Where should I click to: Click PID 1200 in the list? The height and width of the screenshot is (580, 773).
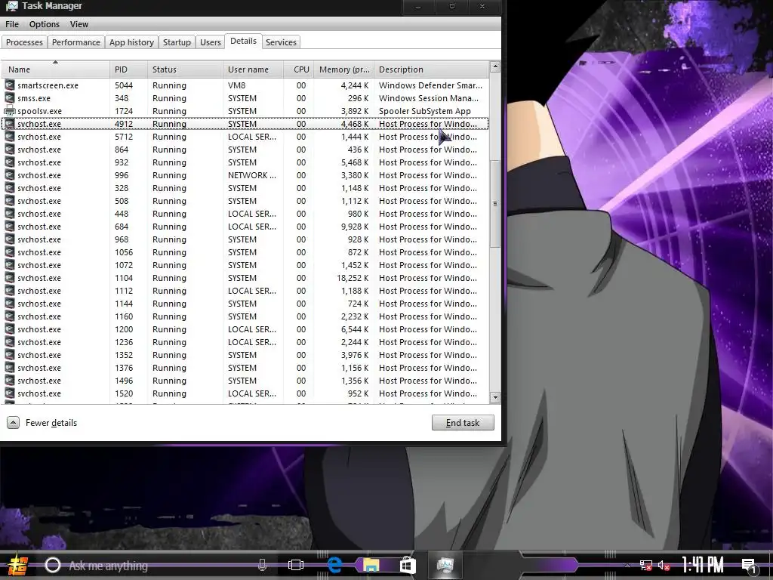[124, 329]
